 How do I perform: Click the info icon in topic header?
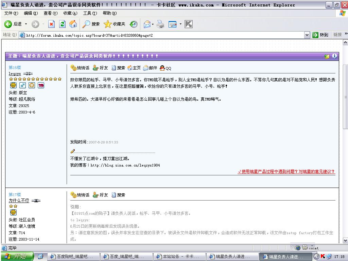coord(334,56)
